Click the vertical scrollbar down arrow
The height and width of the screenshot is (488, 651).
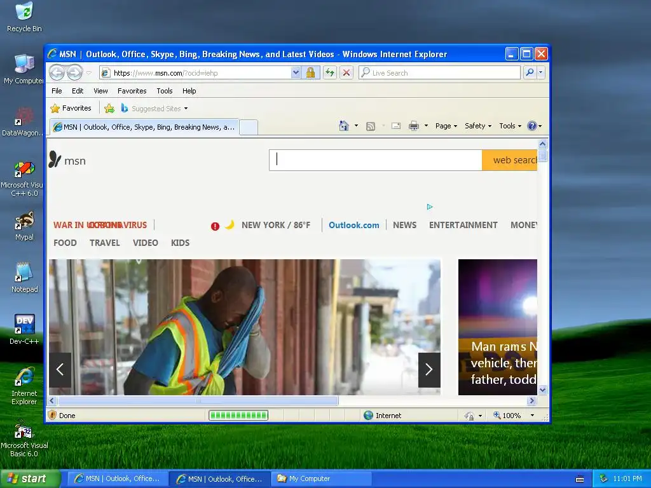(x=543, y=390)
